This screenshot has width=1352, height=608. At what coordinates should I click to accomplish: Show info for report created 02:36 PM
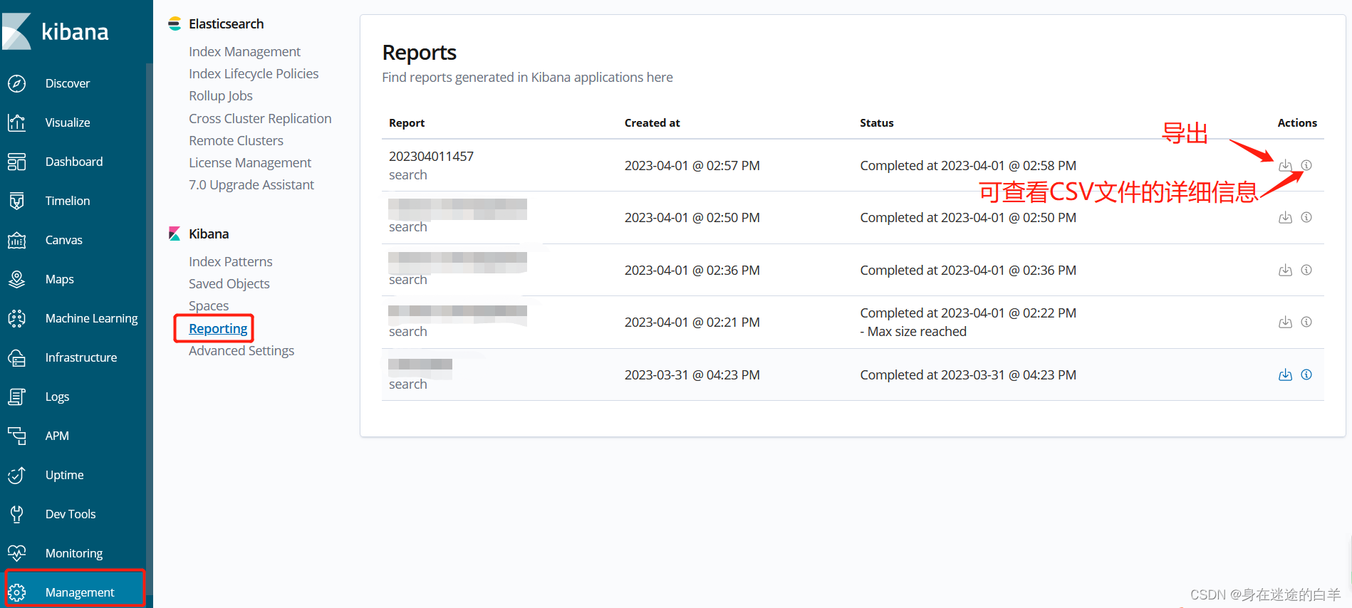coord(1306,270)
